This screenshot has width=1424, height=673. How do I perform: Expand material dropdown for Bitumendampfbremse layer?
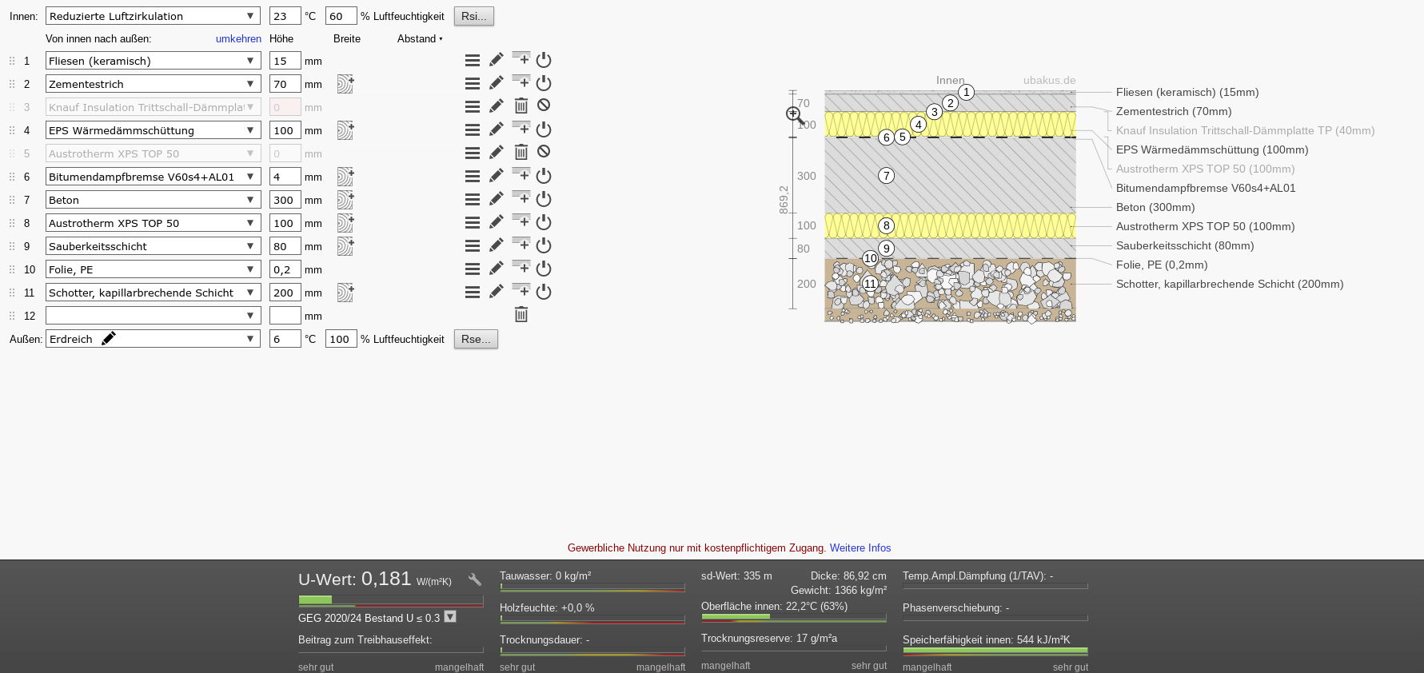tap(250, 177)
